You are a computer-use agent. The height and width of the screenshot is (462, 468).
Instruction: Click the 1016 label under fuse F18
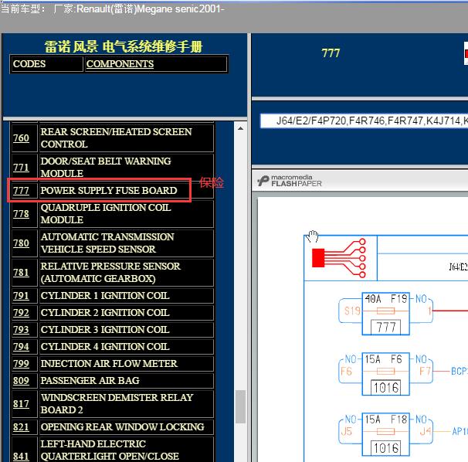[386, 448]
